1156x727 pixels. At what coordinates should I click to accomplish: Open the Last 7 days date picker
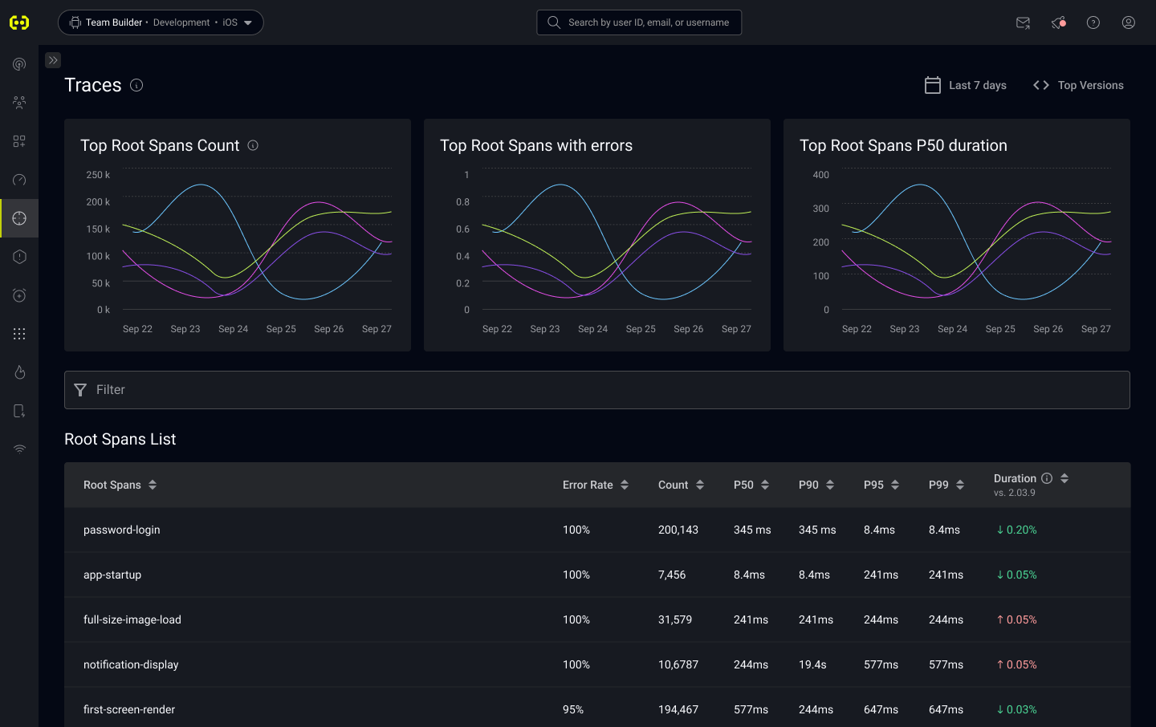click(x=966, y=85)
